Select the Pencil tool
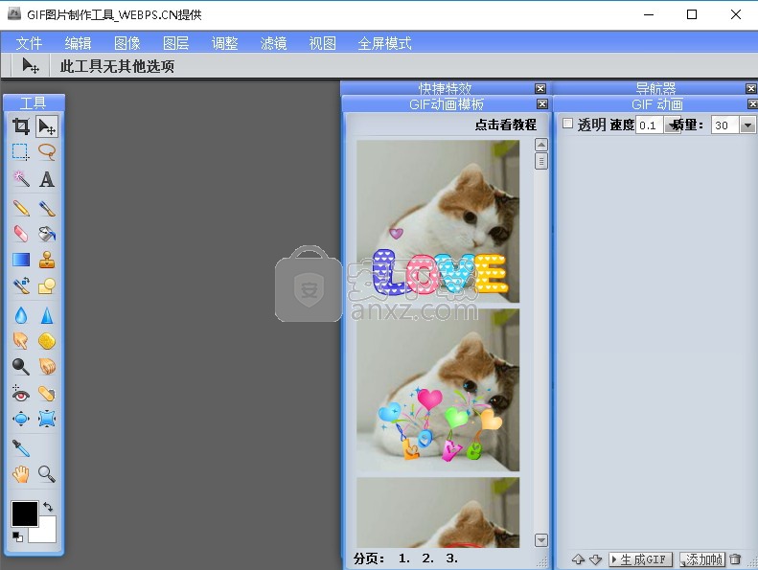The height and width of the screenshot is (570, 758). click(x=21, y=209)
